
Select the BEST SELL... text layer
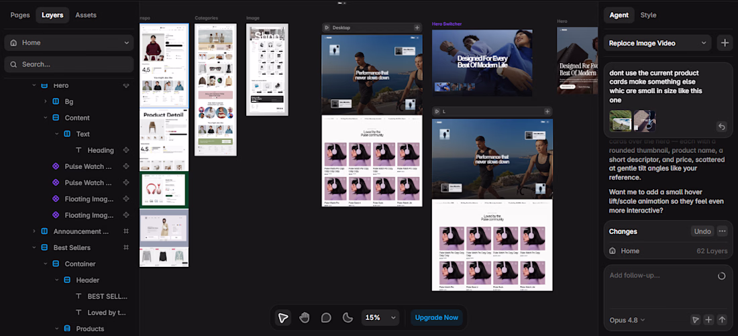[x=107, y=296]
